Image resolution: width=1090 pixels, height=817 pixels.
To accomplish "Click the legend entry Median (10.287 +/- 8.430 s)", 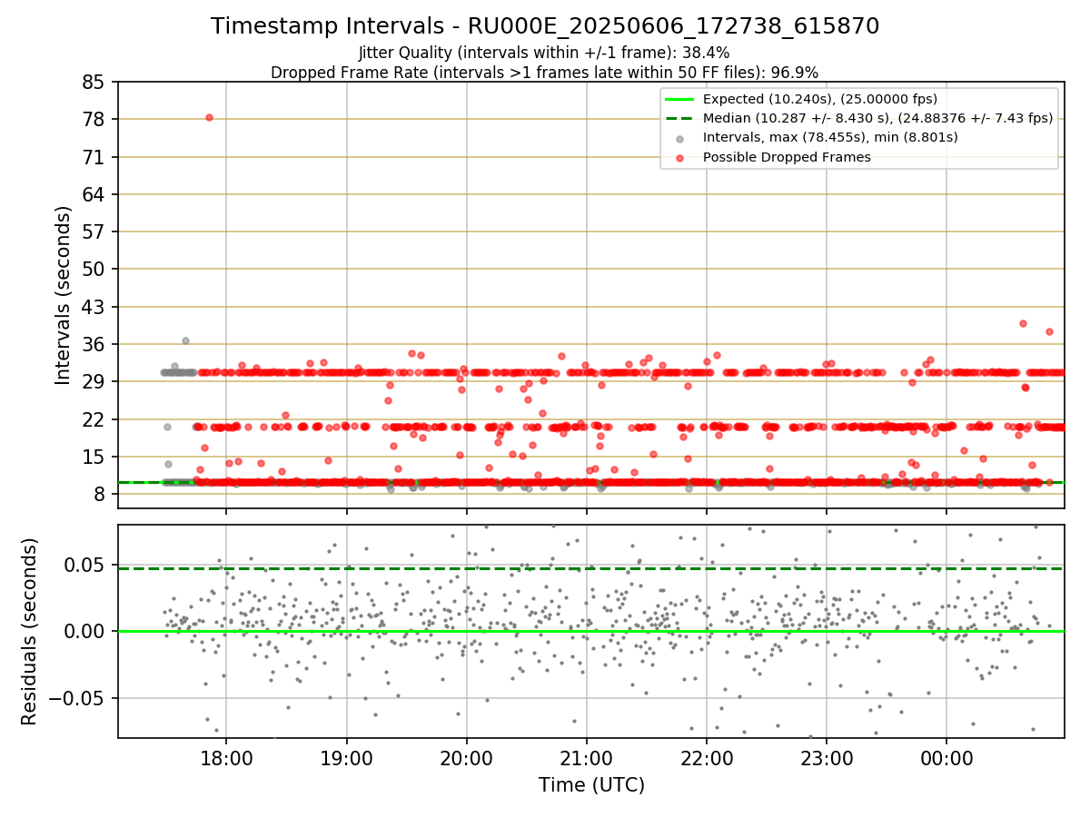I will tap(877, 118).
